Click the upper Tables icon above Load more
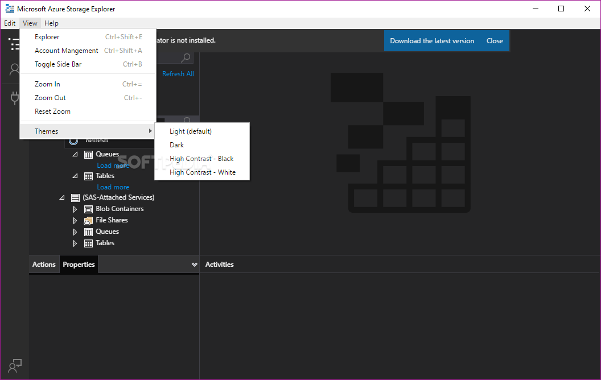Viewport: 601px width, 380px height. pos(89,176)
